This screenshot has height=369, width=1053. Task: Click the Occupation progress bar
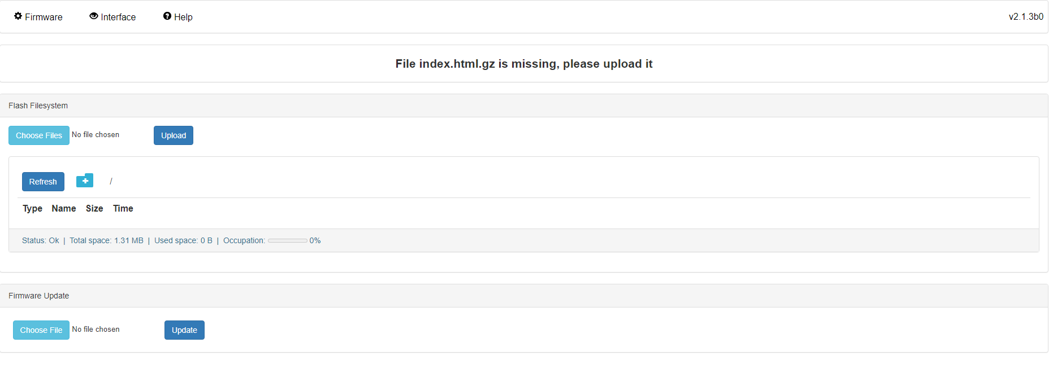tap(287, 241)
